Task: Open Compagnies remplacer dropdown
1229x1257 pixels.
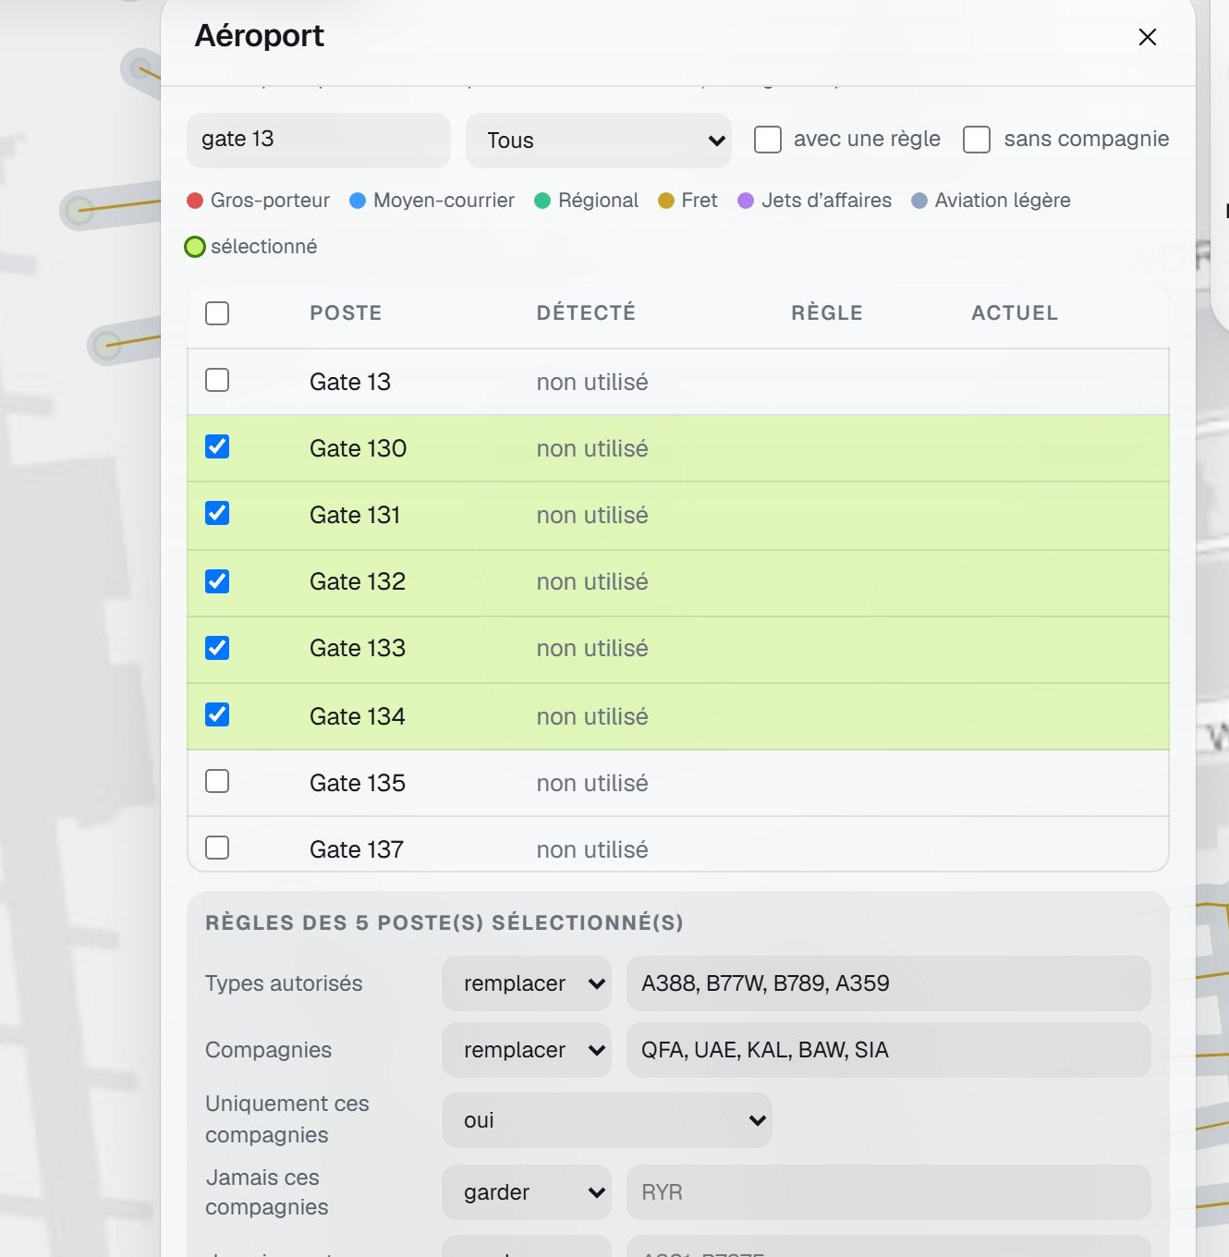Action: pyautogui.click(x=527, y=1050)
